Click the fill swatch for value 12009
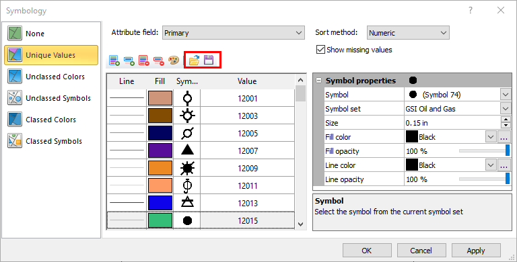 click(160, 168)
